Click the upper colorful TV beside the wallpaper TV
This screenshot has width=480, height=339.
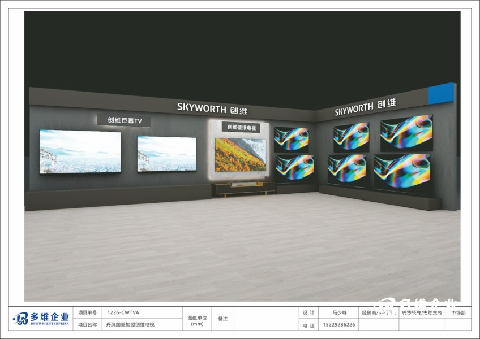[292, 139]
